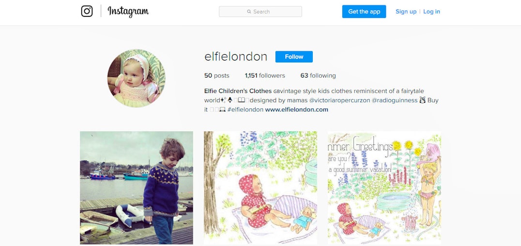
Task: Open the @victoriaropercurzon mention
Action: [339, 100]
